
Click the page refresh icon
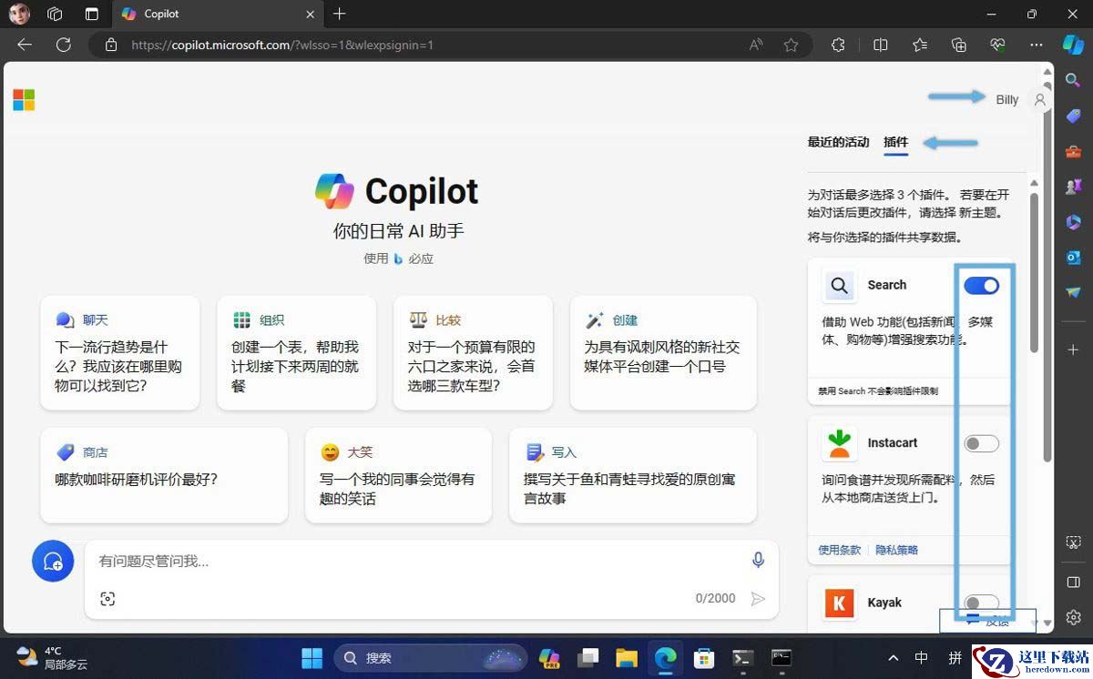63,45
